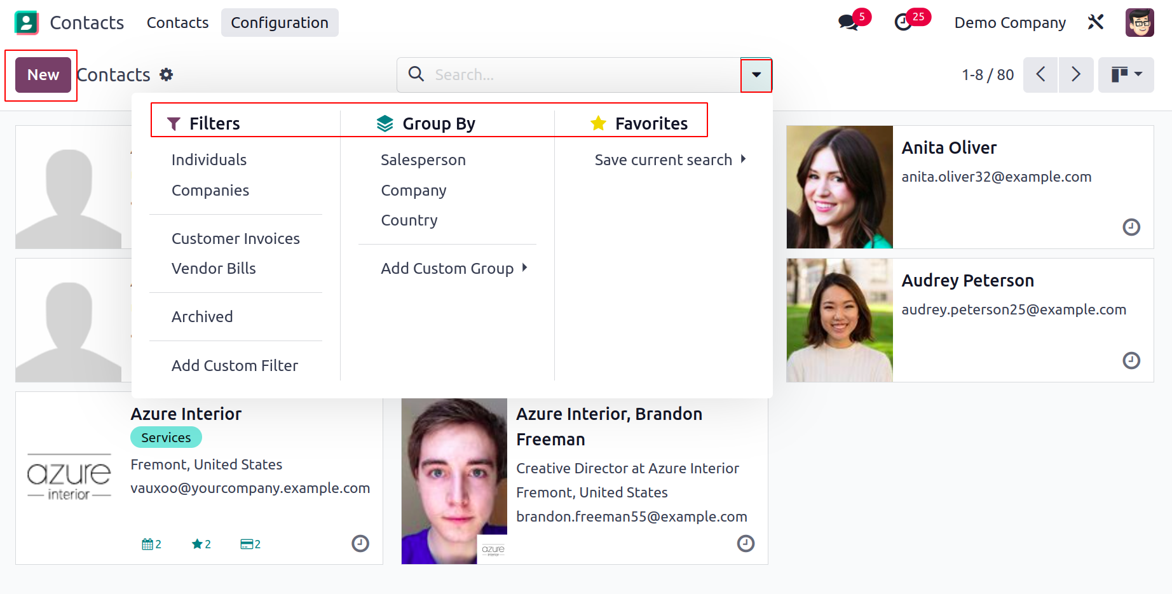The height and width of the screenshot is (594, 1172).
Task: Click anita.oliver32@example.com email
Action: tap(997, 177)
